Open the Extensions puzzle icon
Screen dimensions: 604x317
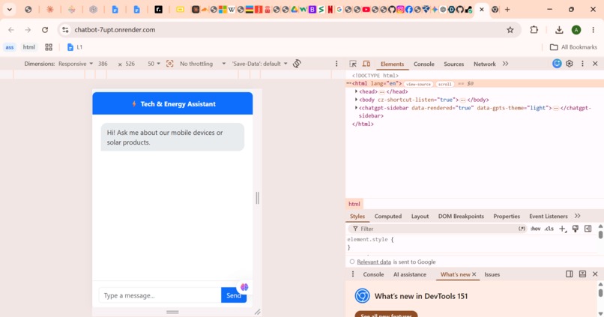tap(534, 30)
